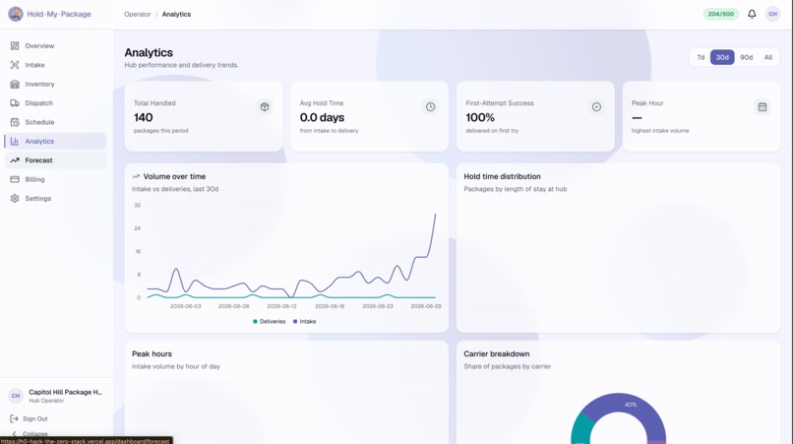Select the 30d time range
Viewport: 793px width, 444px height.
click(x=722, y=57)
